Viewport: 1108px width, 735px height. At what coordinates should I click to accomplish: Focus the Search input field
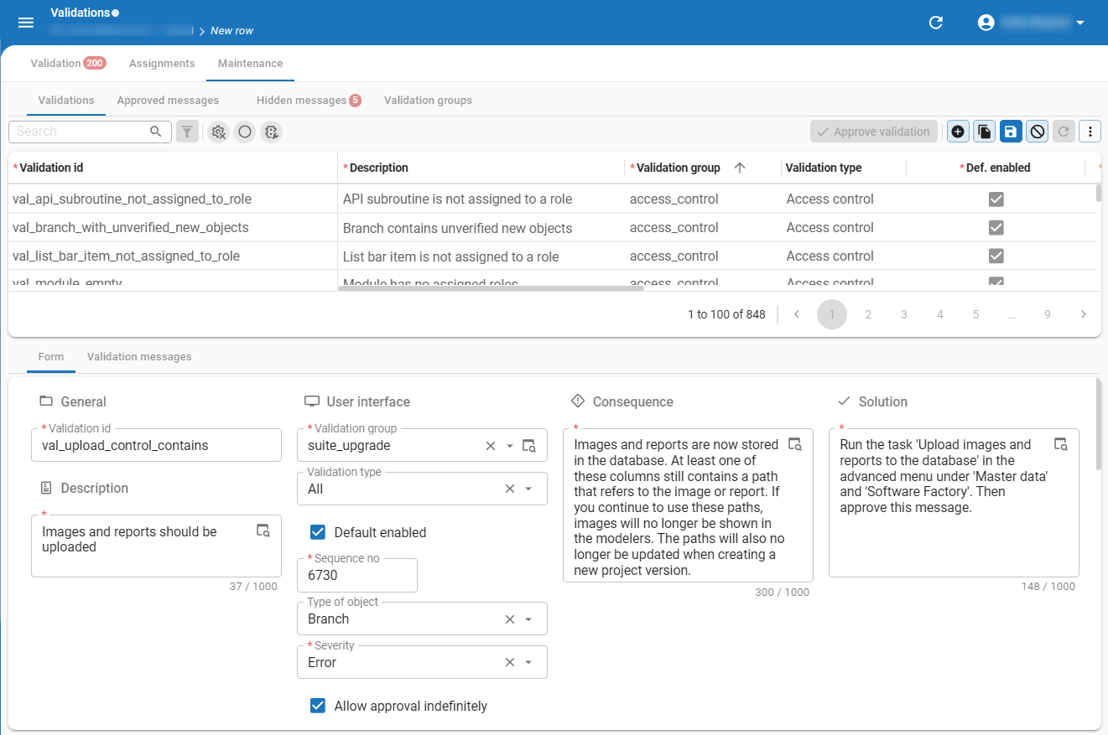pos(81,132)
